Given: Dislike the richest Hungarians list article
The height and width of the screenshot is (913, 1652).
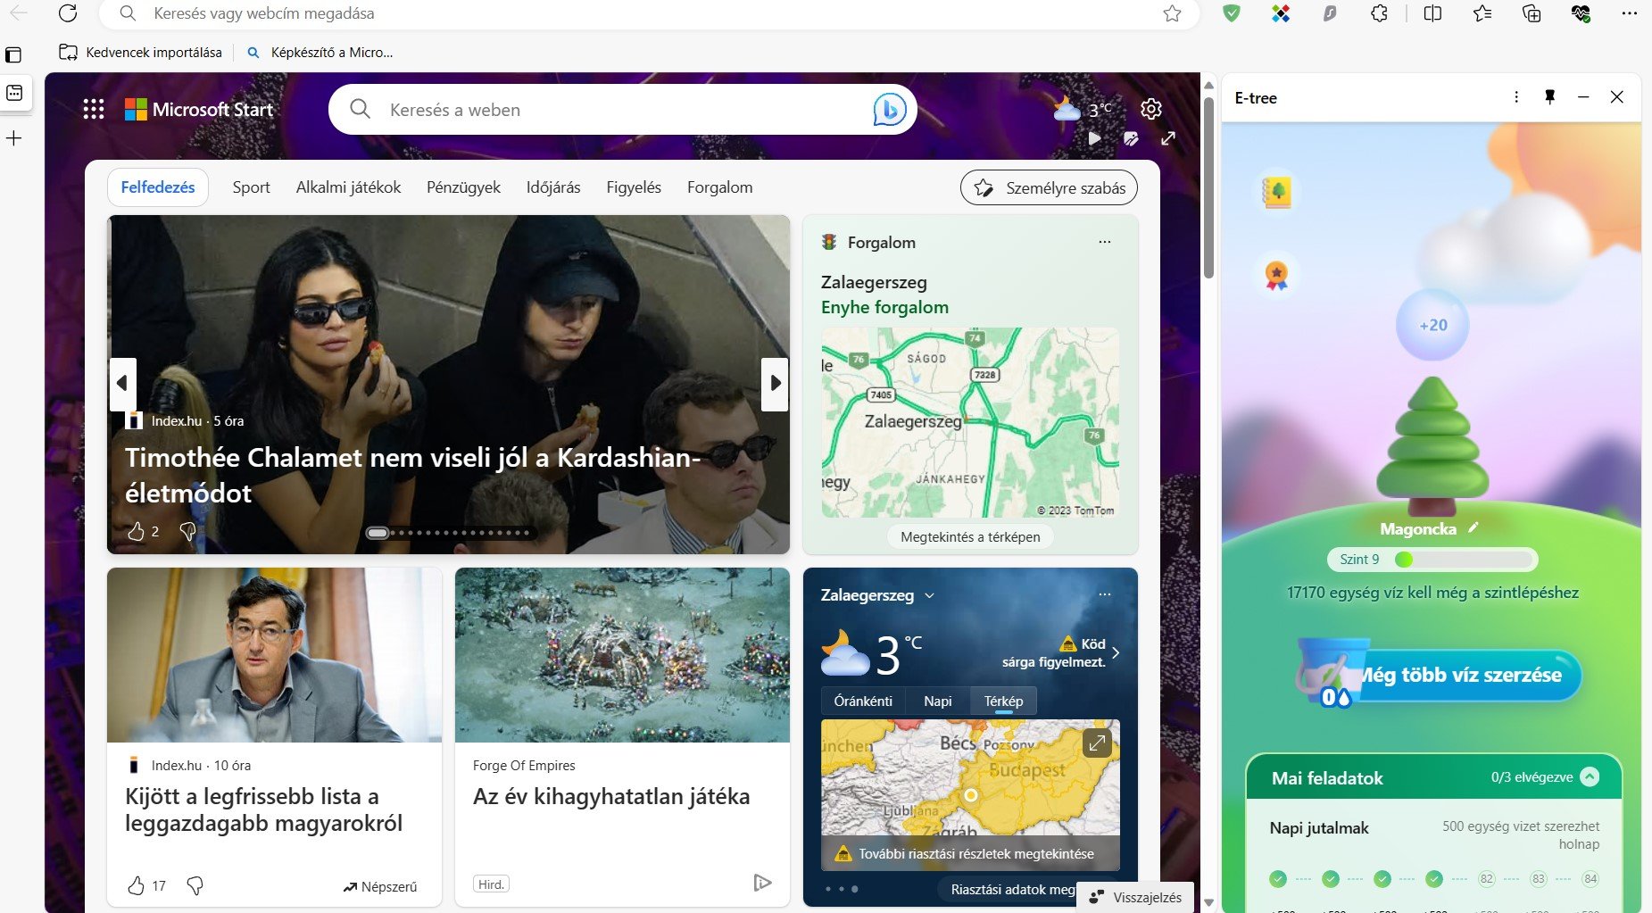Looking at the screenshot, I should point(195,885).
